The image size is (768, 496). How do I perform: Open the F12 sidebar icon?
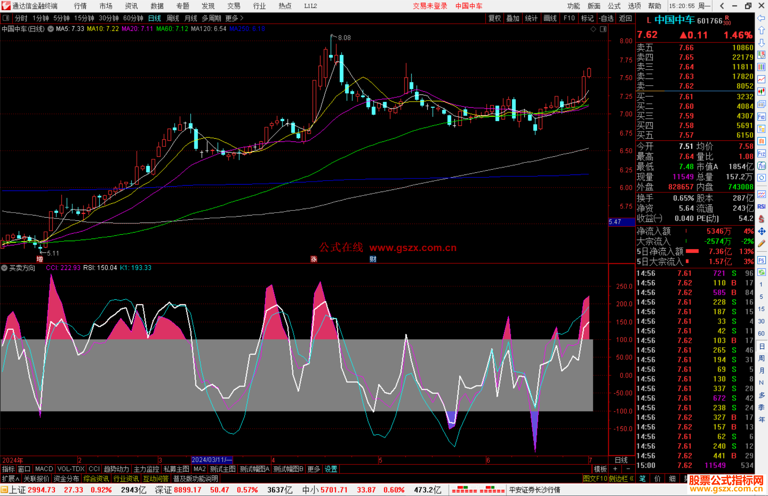[x=761, y=154]
